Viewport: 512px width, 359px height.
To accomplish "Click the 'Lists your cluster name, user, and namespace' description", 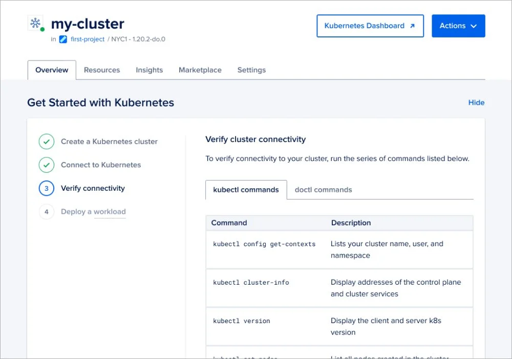I will click(x=387, y=249).
